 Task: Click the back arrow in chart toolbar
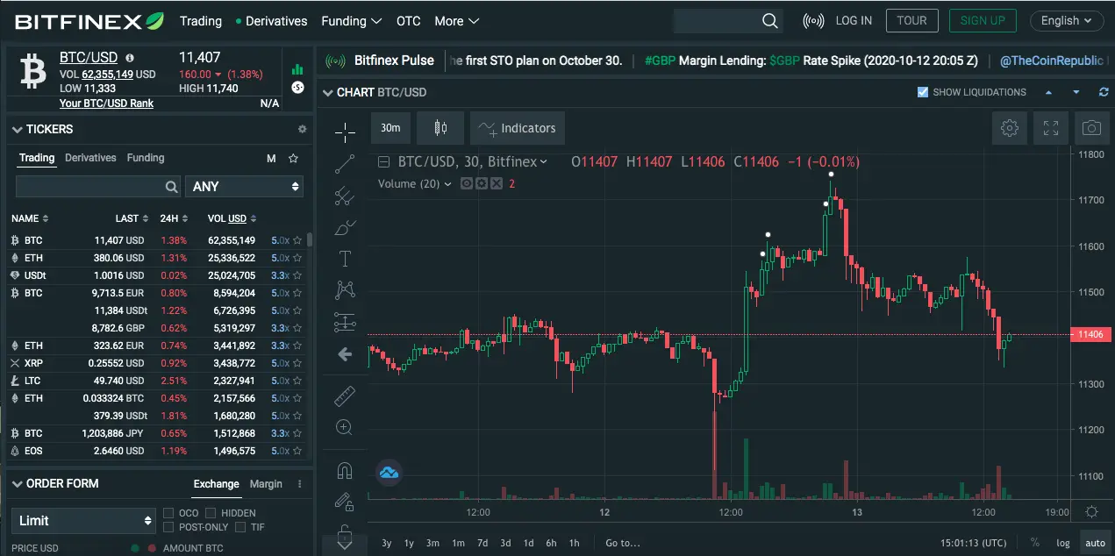345,354
